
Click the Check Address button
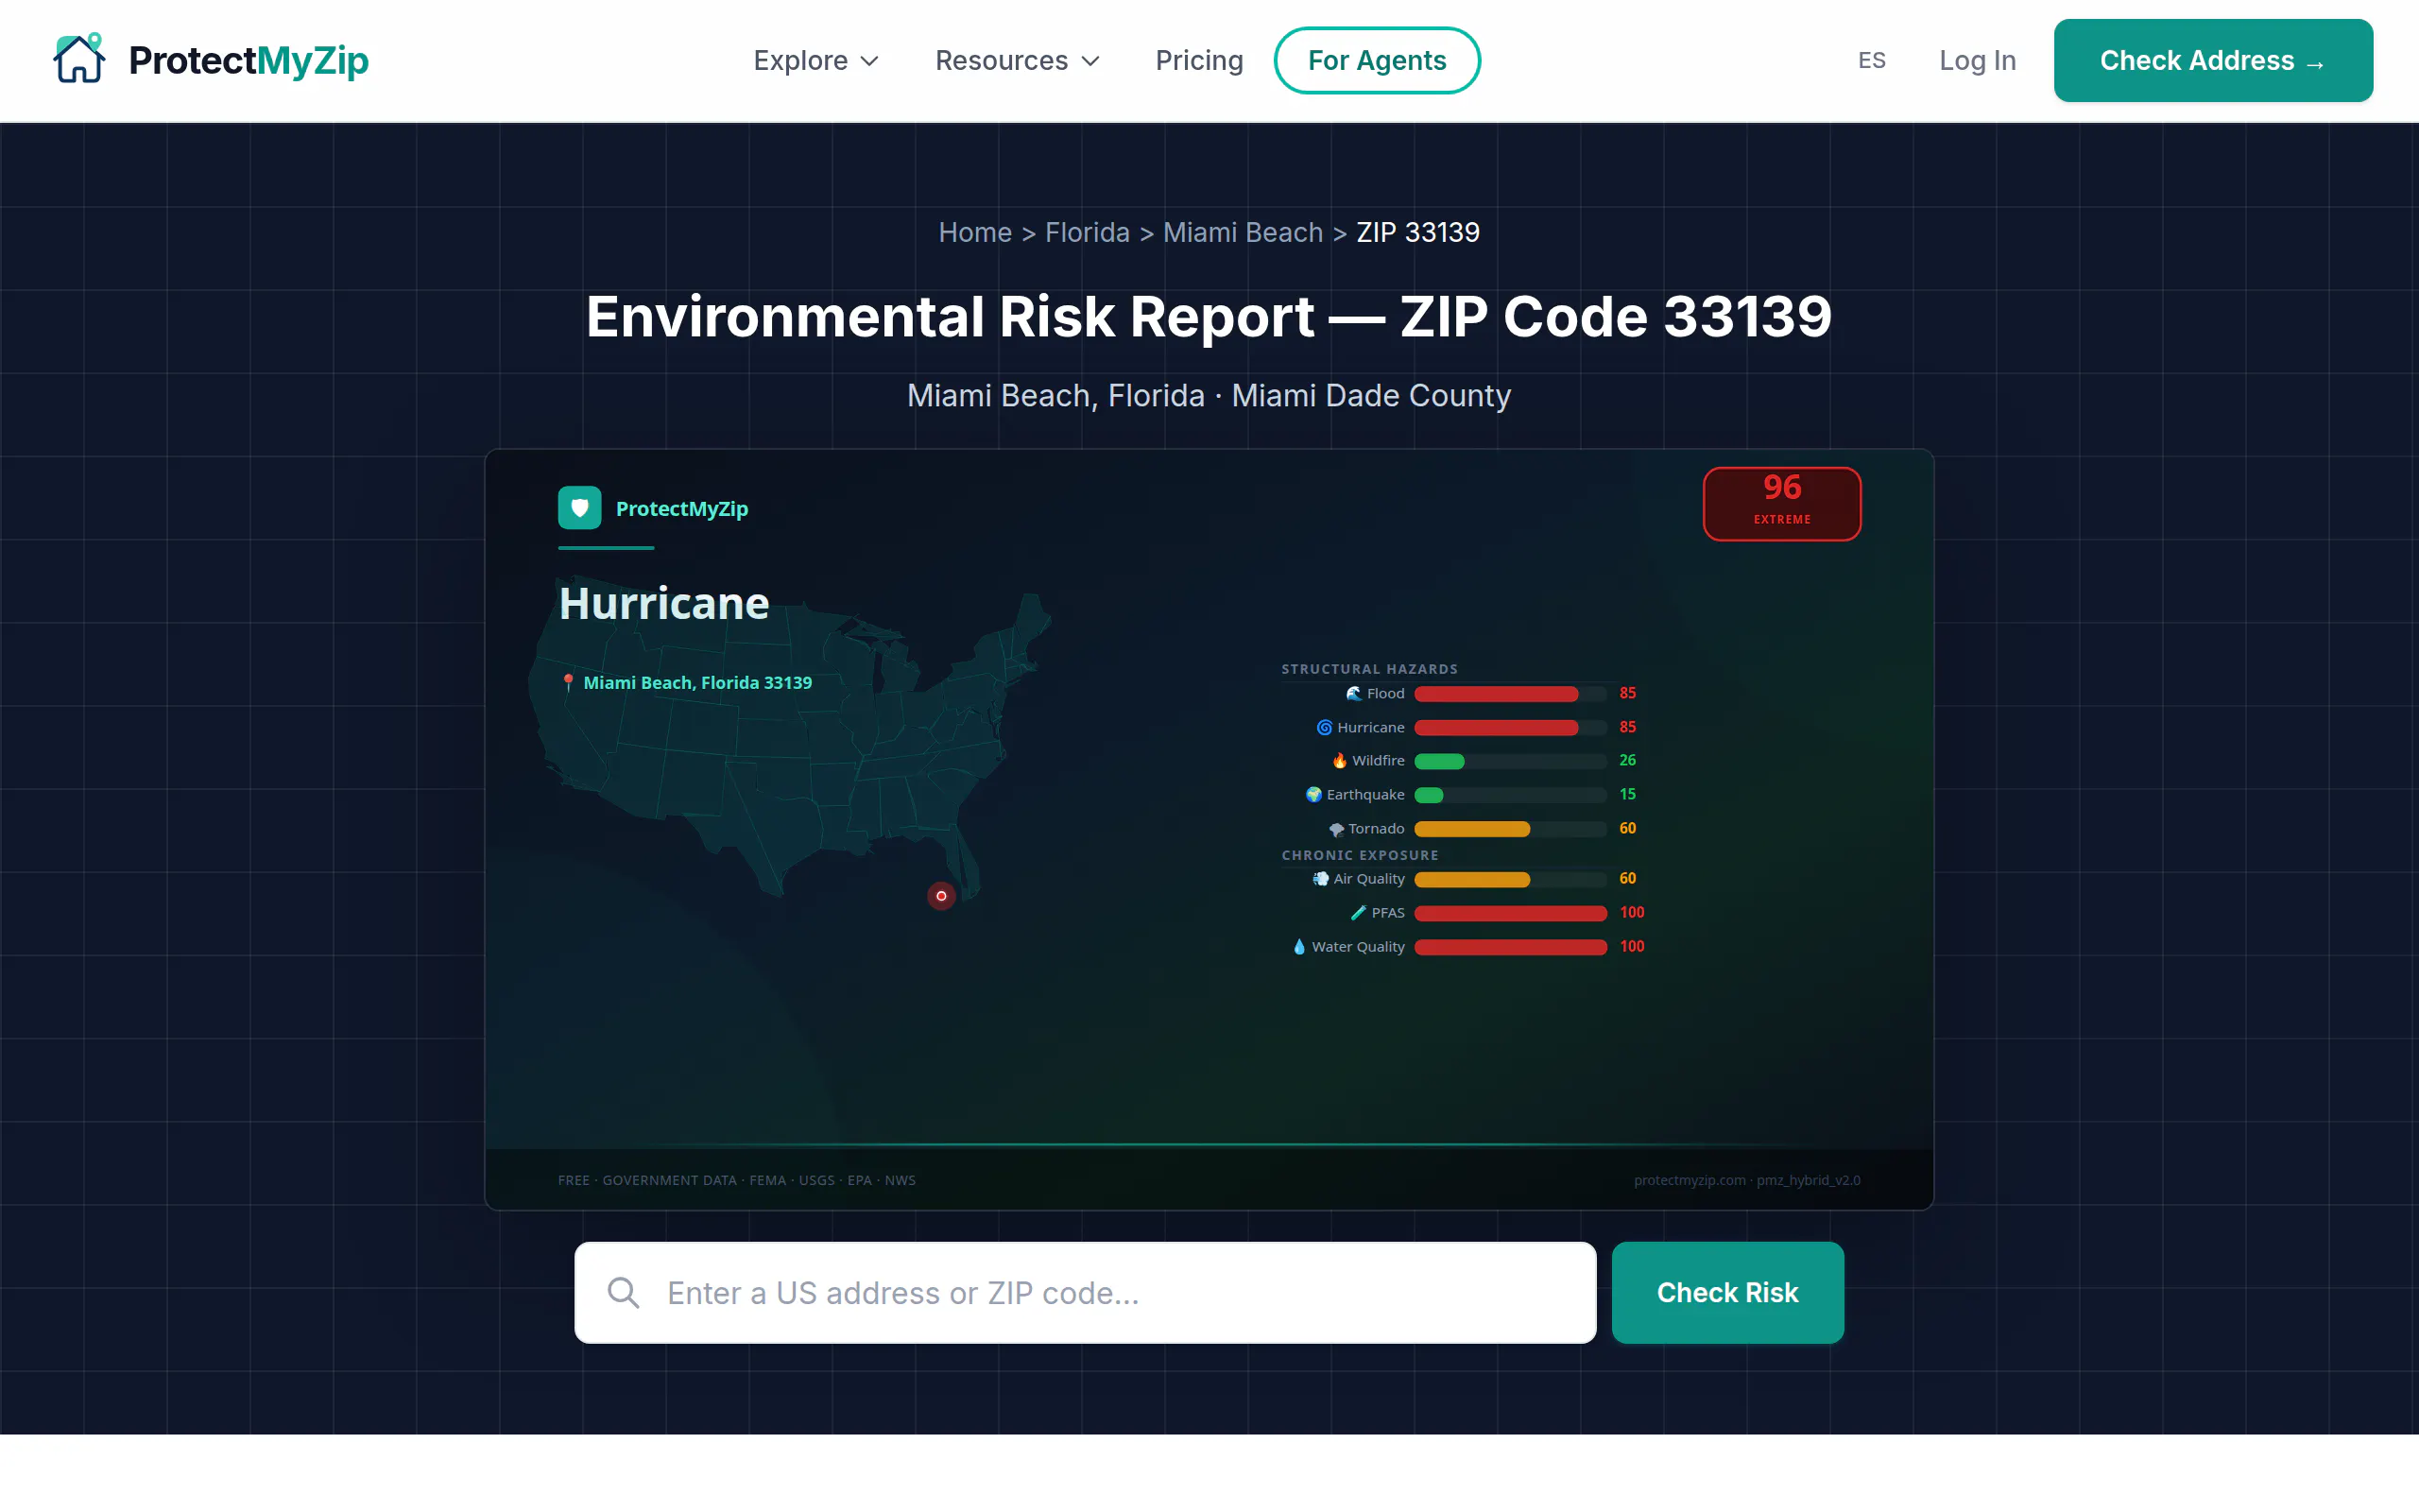[x=2213, y=60]
